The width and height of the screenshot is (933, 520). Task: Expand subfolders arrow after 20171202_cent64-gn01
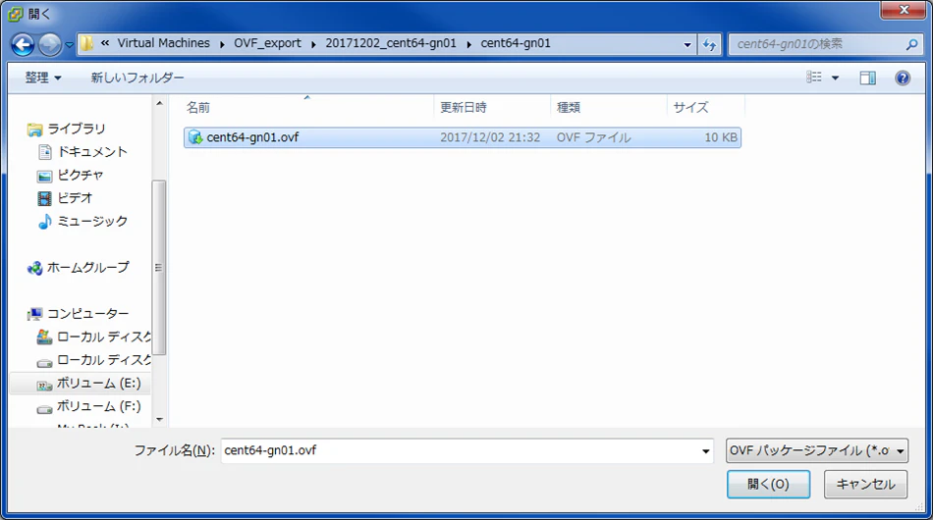[468, 44]
